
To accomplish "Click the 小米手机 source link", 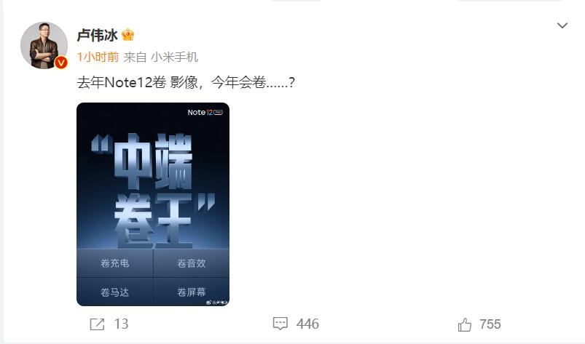I will tap(174, 57).
